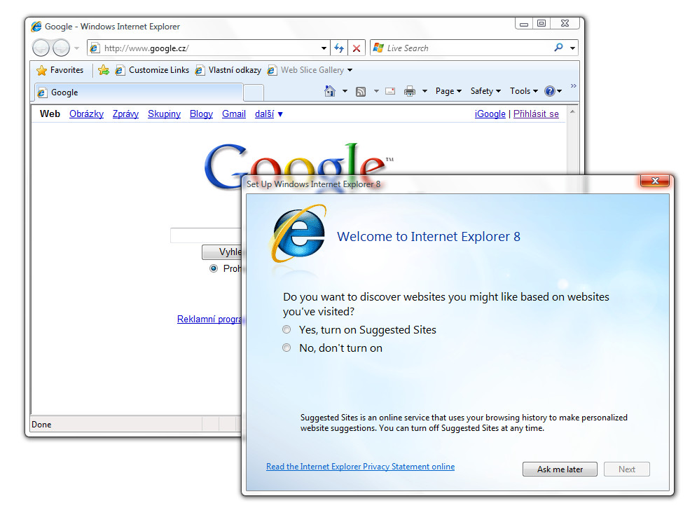The width and height of the screenshot is (697, 508).
Task: Close the Set Up Internet Explorer 8 dialog
Action: click(655, 181)
